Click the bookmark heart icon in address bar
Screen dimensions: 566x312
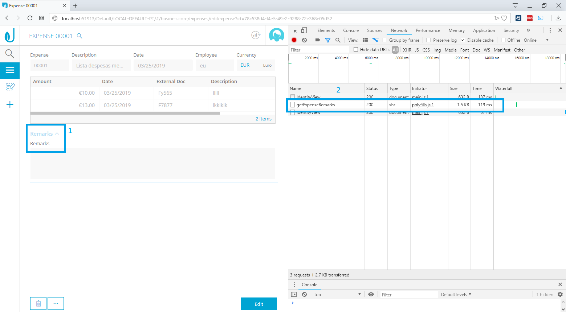click(504, 18)
